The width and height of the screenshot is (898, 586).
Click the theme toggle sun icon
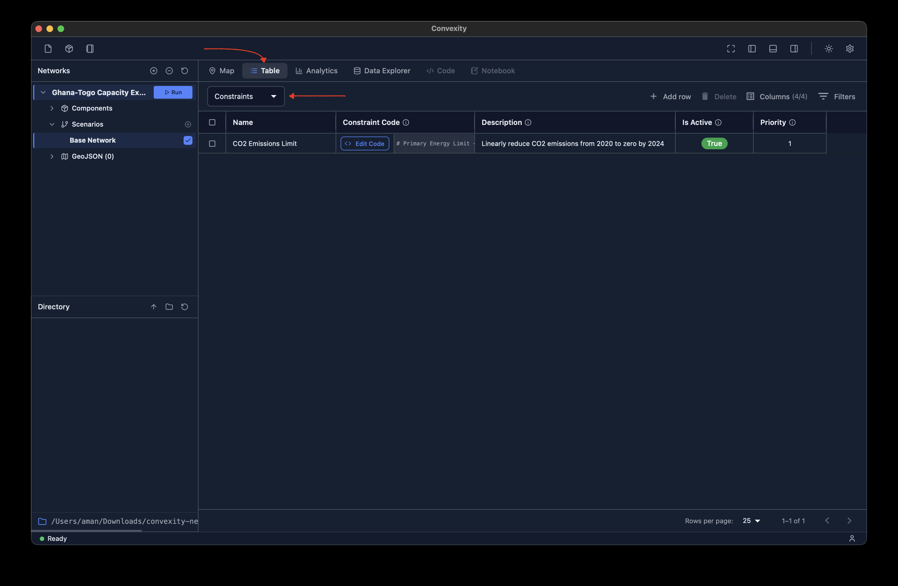[x=829, y=49]
